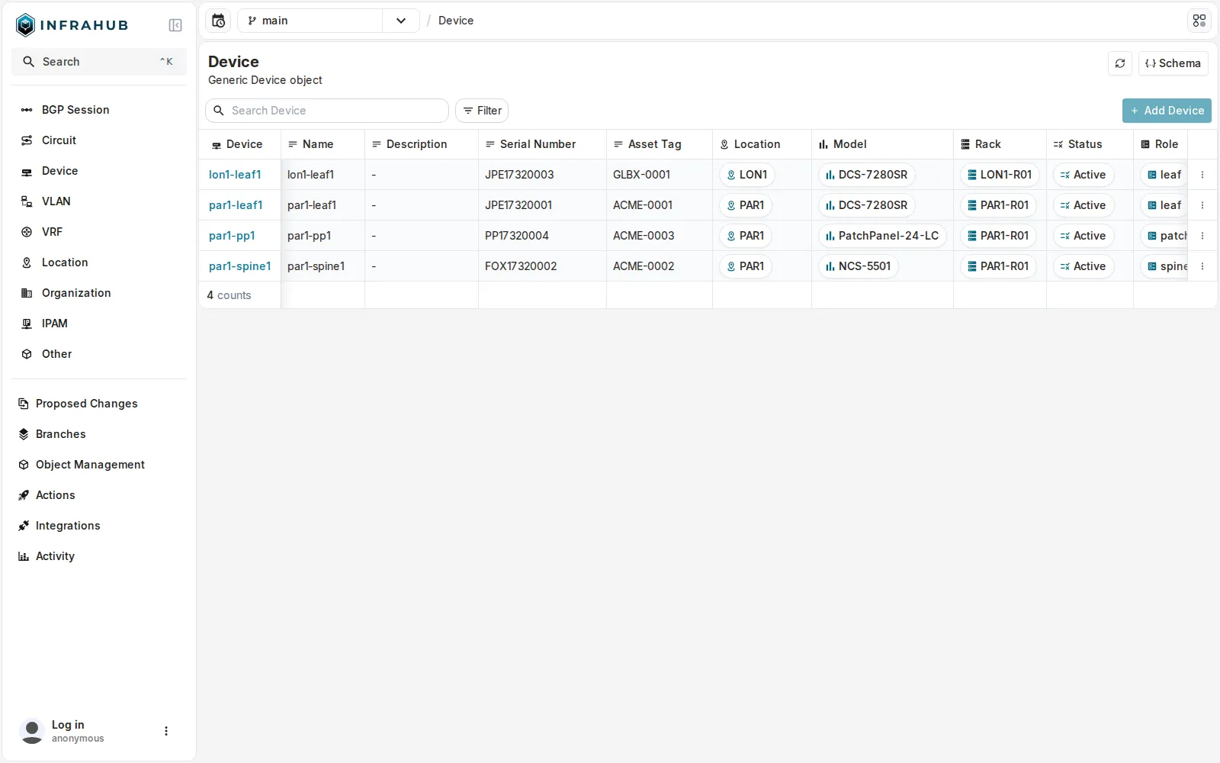Open par1-leaf1 device link
The image size is (1220, 763).
point(236,205)
